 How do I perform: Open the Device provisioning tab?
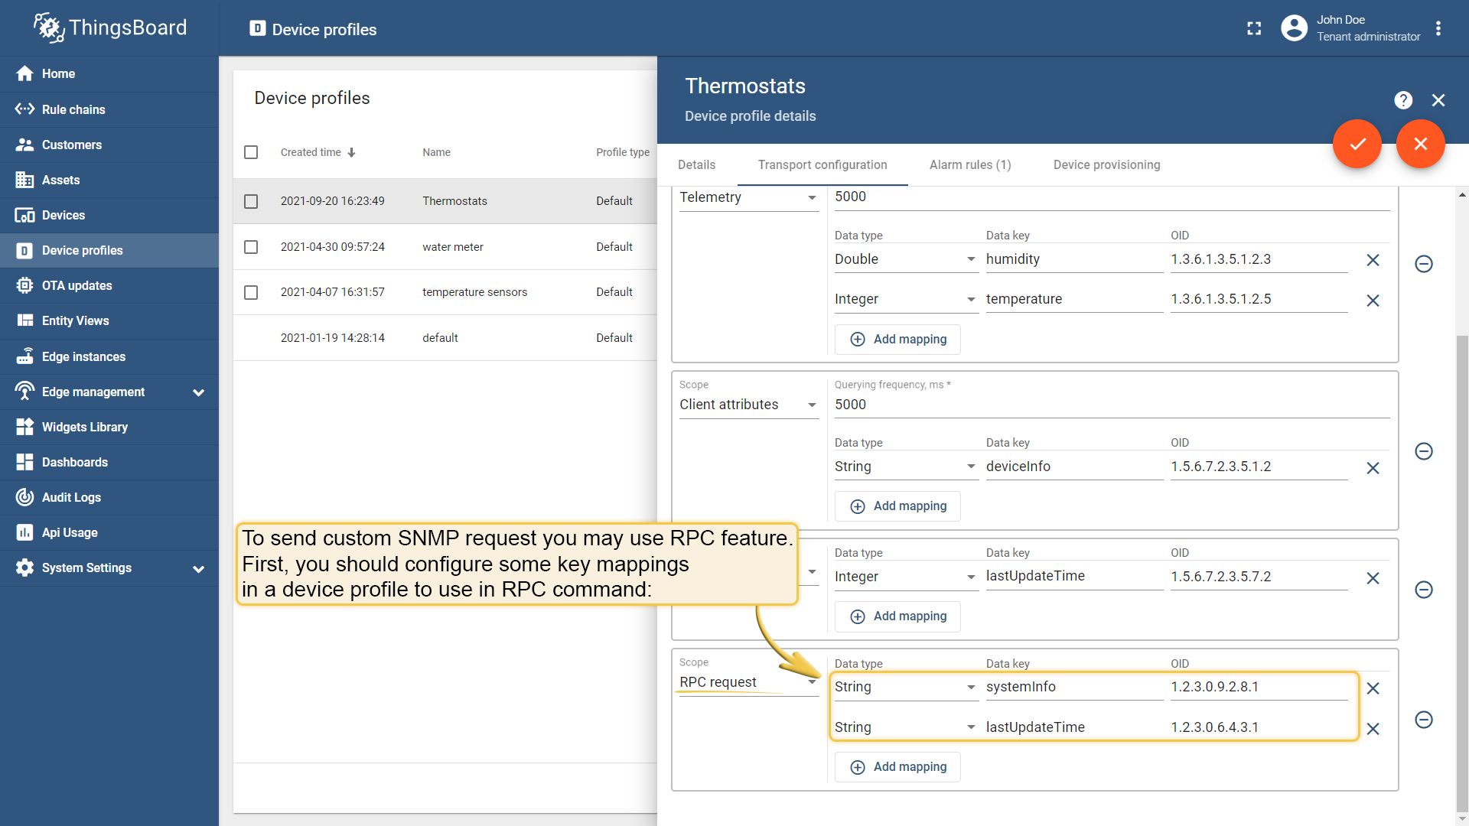tap(1106, 164)
